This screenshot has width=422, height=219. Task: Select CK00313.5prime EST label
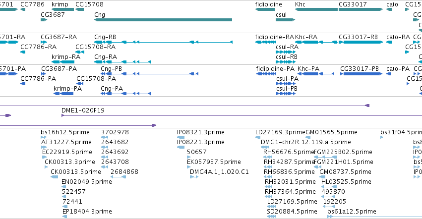coord(76,171)
